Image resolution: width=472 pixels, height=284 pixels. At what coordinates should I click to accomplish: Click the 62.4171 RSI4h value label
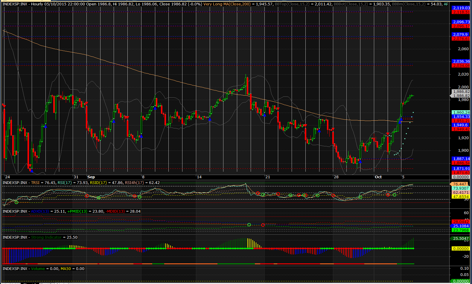[461, 193]
